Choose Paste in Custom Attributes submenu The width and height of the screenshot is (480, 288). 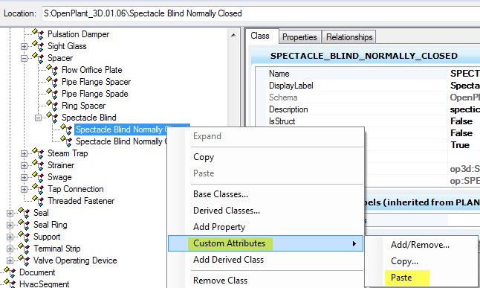click(401, 278)
